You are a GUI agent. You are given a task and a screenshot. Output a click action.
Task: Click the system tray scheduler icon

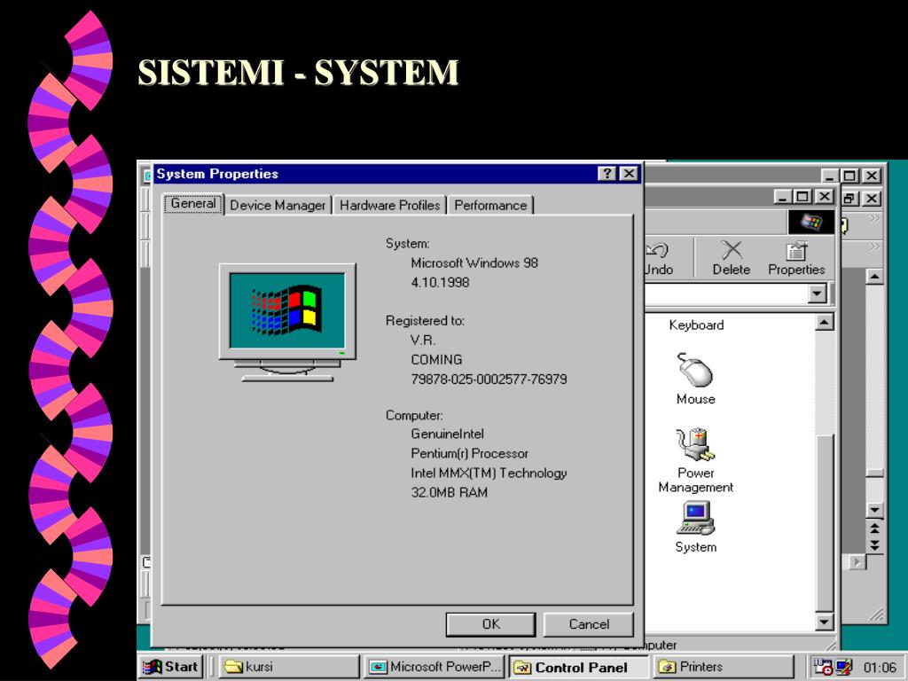[822, 667]
